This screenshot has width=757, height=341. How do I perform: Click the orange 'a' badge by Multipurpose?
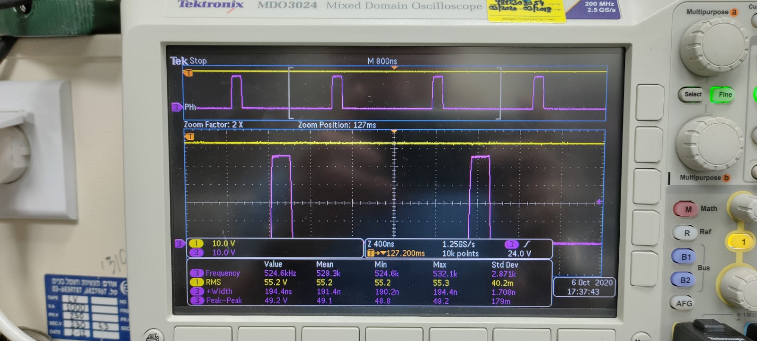[734, 12]
